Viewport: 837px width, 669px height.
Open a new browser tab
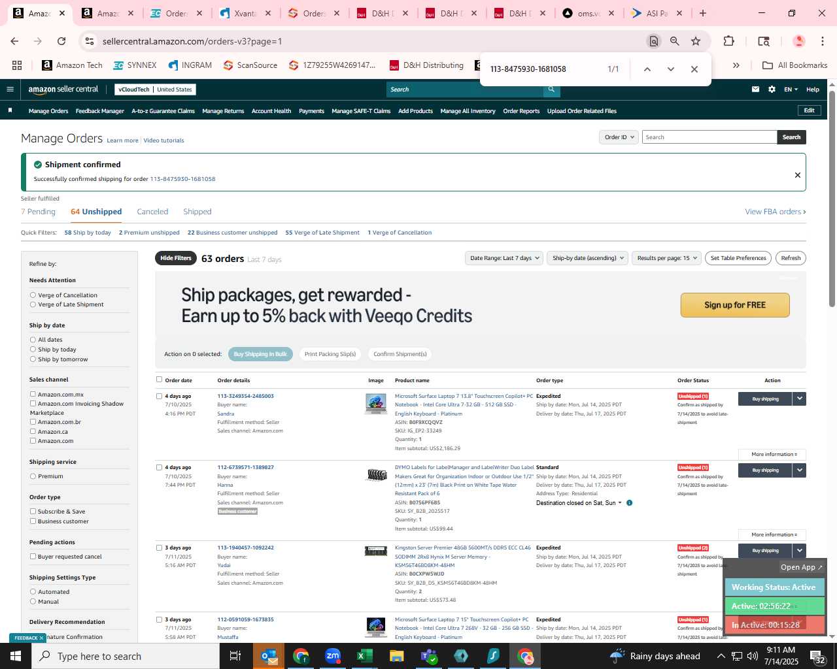(x=703, y=13)
